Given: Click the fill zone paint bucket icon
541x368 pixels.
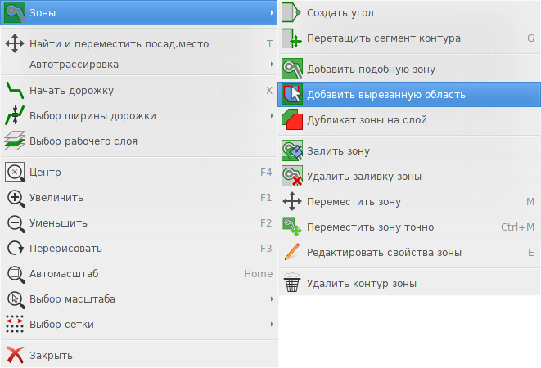Looking at the screenshot, I should (x=292, y=150).
